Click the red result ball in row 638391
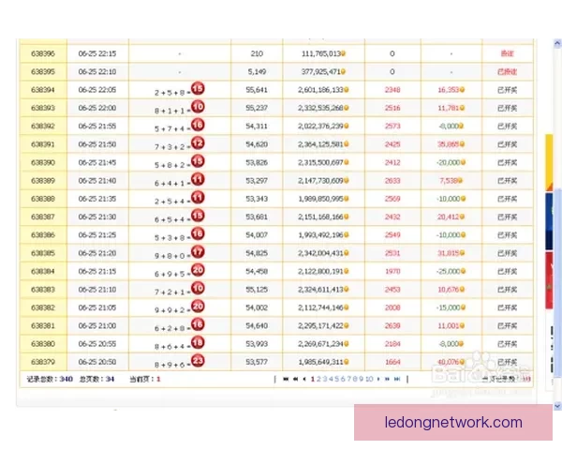The width and height of the screenshot is (562, 450). tap(198, 143)
